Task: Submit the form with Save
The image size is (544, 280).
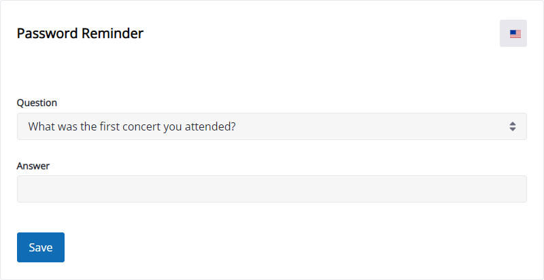Action: pyautogui.click(x=41, y=247)
